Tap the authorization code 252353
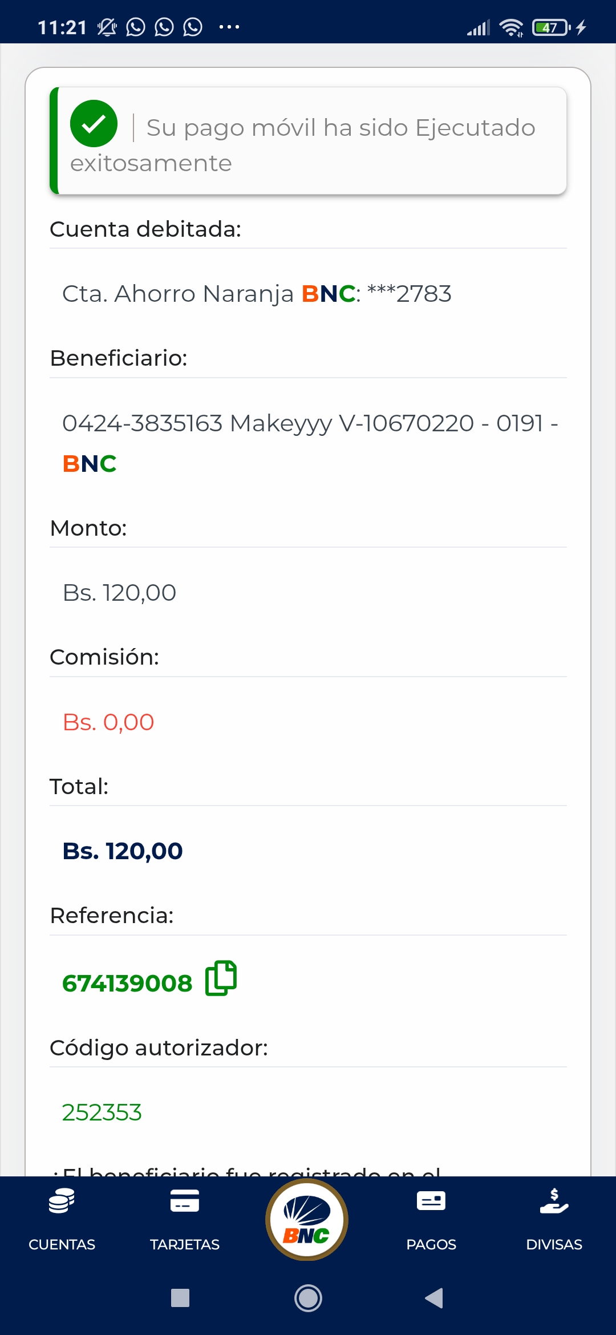The height and width of the screenshot is (1335, 616). pos(102,1112)
